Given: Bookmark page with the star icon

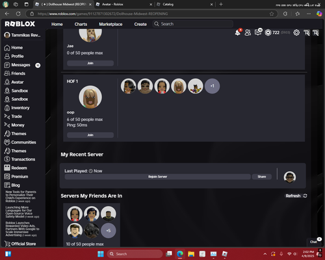Looking at the screenshot, I should coord(272,14).
